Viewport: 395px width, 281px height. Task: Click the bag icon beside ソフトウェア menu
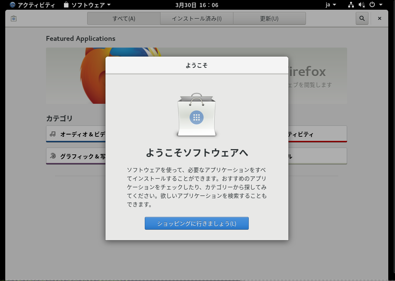click(66, 5)
